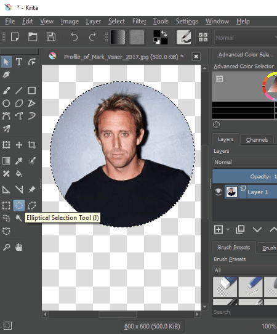This screenshot has height=334, width=277.
Task: Select the Fill bucket tool
Action: click(x=19, y=174)
